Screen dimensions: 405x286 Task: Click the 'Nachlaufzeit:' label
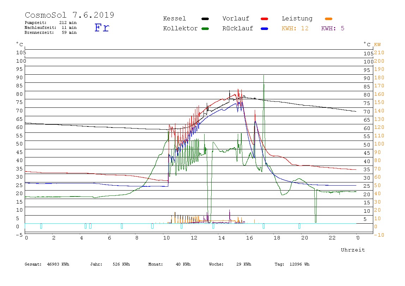pos(40,27)
